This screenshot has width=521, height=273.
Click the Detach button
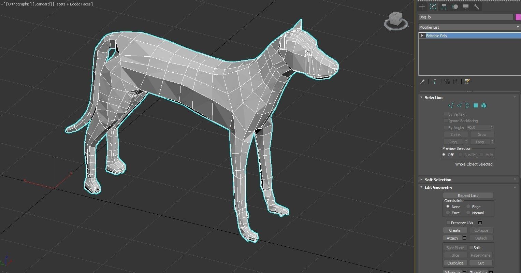coord(481,238)
